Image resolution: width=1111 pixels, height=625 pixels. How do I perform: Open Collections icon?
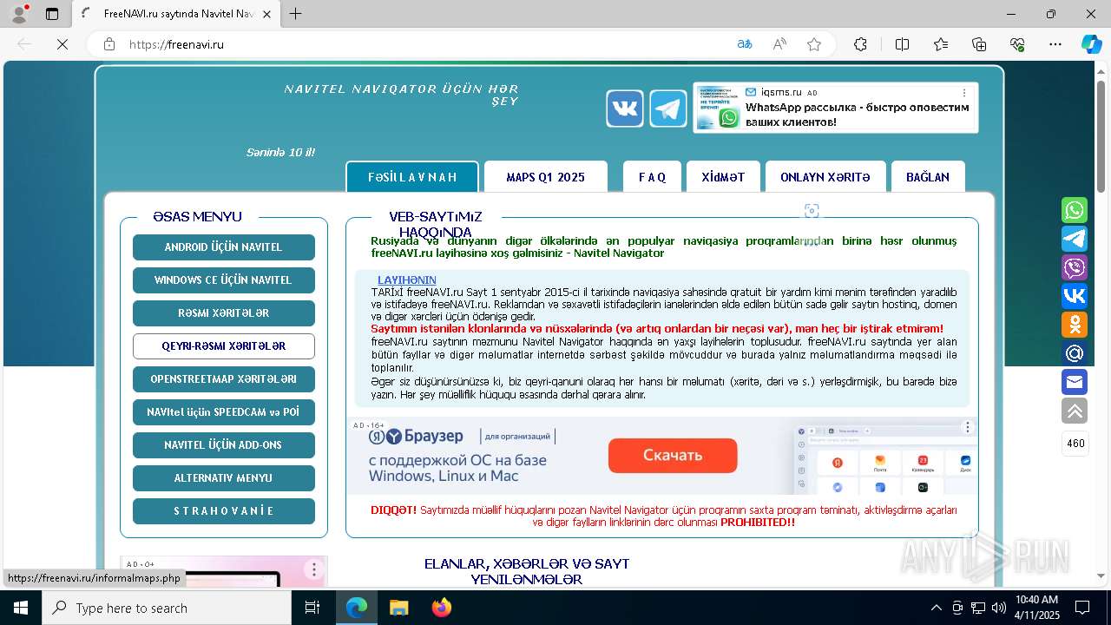click(x=979, y=44)
